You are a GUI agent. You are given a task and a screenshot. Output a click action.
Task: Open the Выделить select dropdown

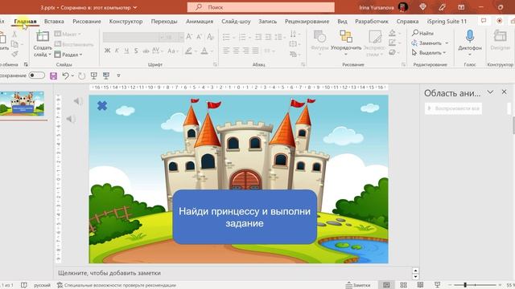(x=430, y=52)
